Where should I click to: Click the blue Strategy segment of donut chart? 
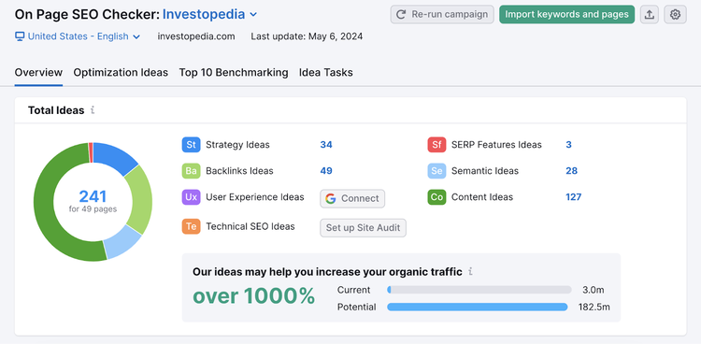(113, 156)
